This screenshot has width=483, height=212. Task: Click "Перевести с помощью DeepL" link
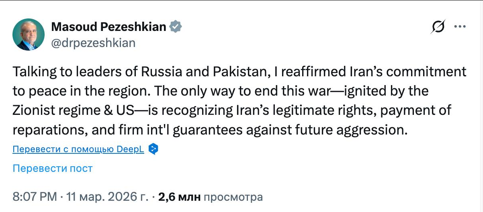(78, 149)
